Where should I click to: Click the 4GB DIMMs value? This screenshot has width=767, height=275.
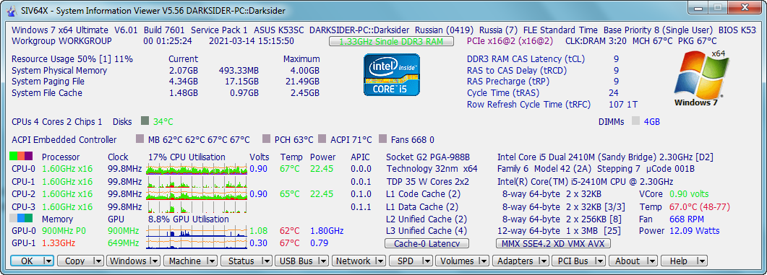[652, 122]
